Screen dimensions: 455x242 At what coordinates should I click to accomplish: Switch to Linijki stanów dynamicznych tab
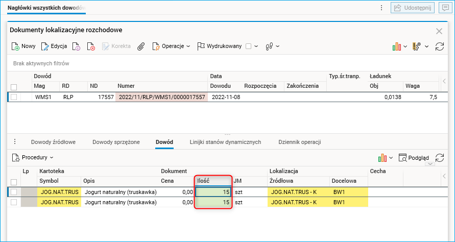click(x=225, y=142)
